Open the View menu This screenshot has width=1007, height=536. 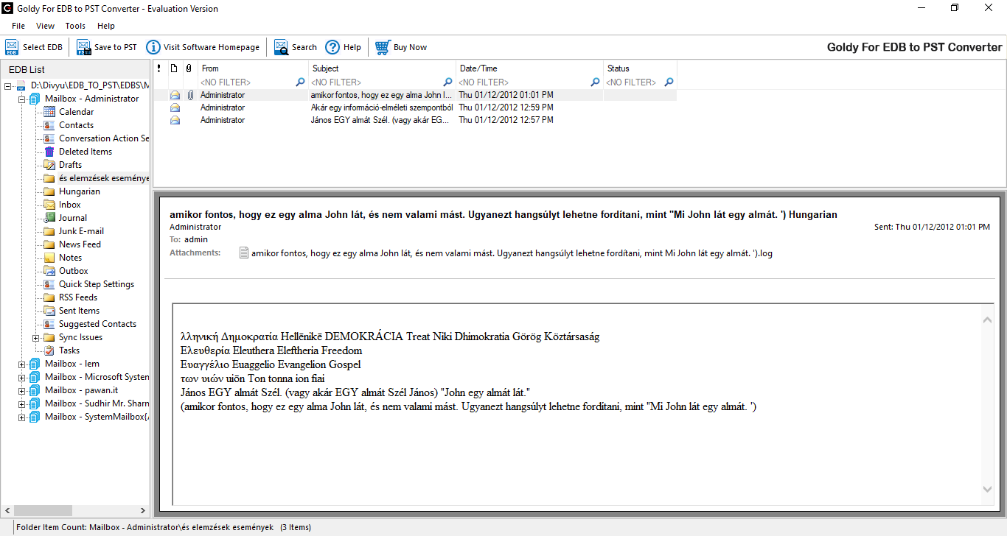point(45,26)
